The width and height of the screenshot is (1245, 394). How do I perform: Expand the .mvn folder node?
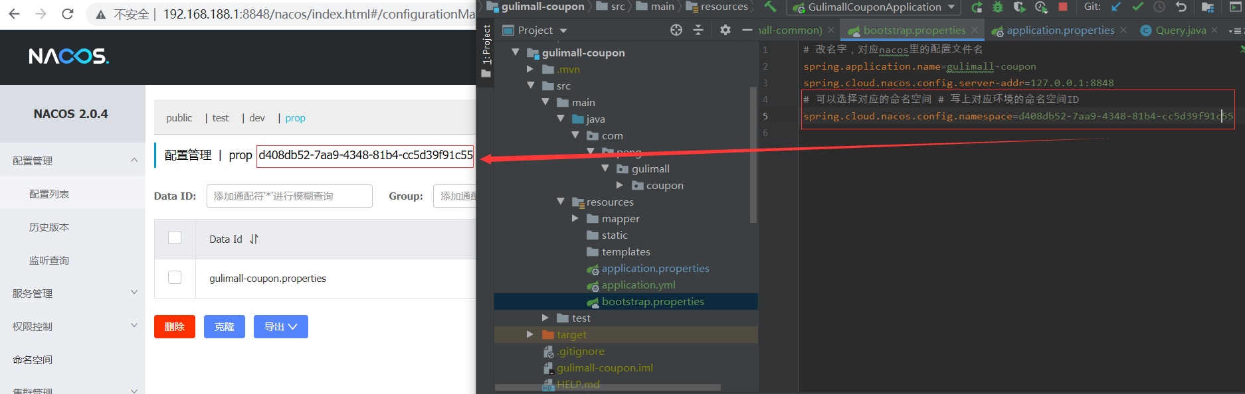[529, 69]
